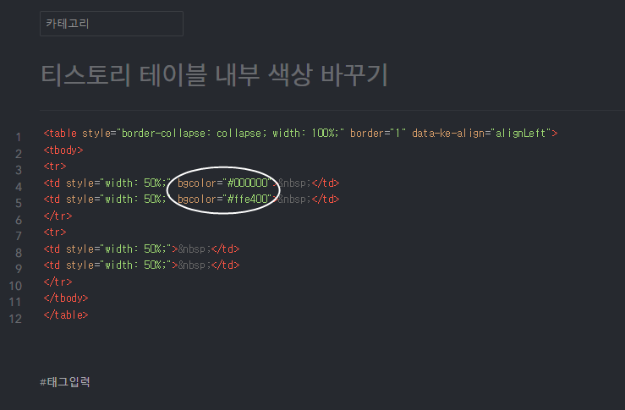Click bgcolor="#ffe400" on line 5
The width and height of the screenshot is (625, 410).
[x=224, y=199]
